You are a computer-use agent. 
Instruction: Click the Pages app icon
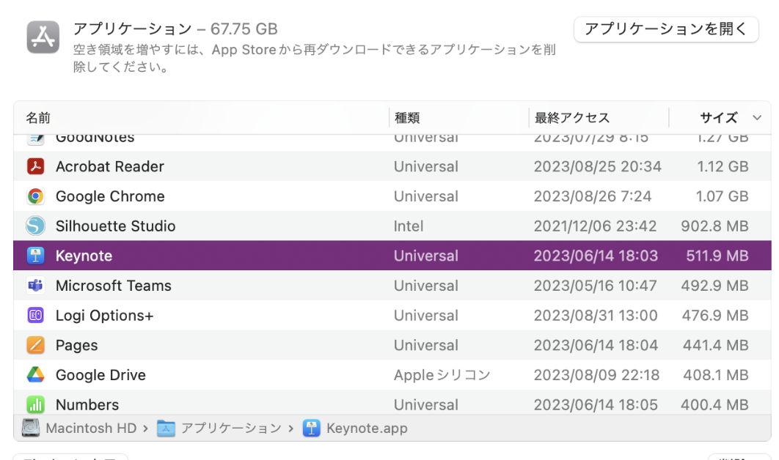coord(35,345)
